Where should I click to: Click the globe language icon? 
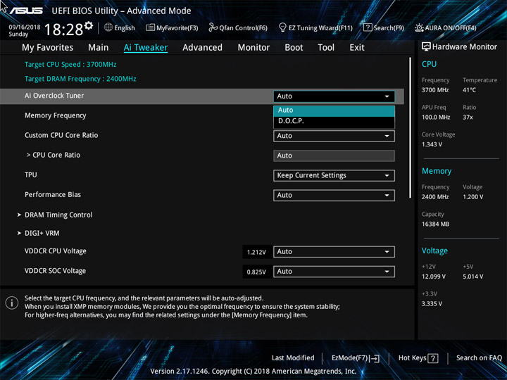(x=108, y=27)
